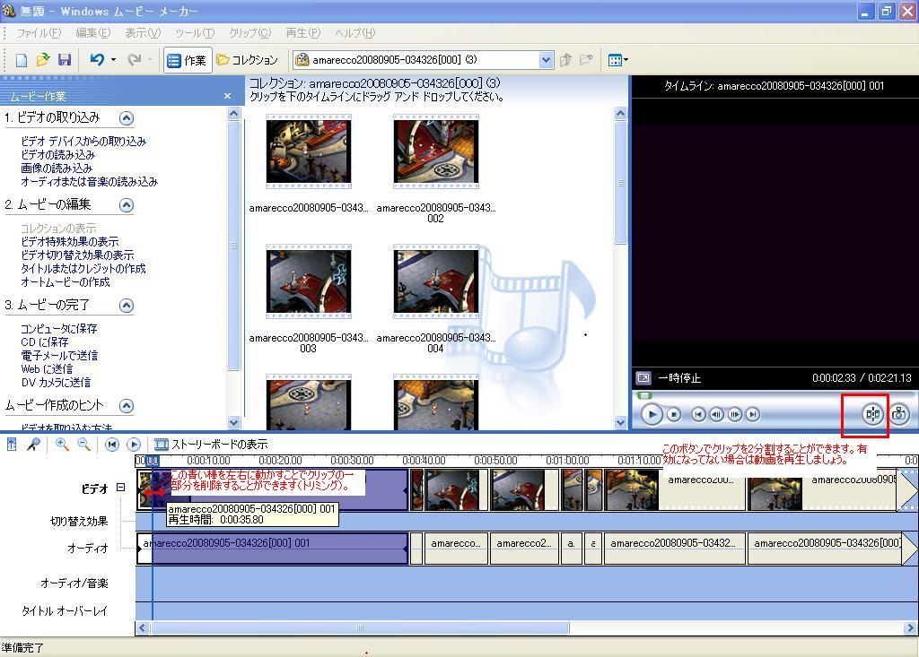Open the 編集(E) menu
The width and height of the screenshot is (919, 657).
[93, 33]
